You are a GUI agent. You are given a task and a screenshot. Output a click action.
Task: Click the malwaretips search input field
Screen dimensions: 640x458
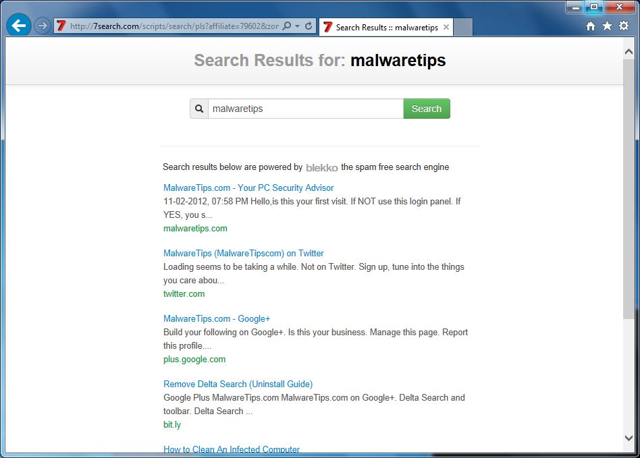306,109
